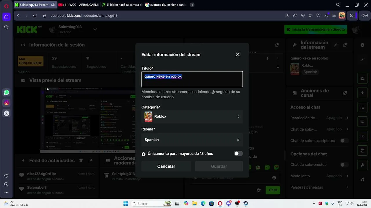Take a snapshot with camera icon
Screen dimensions: 371x208
[x=295, y=16]
